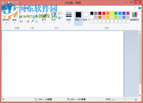Click the '665 × 423像素' canvas size text
This screenshot has width=143, height=103.
point(78,99)
